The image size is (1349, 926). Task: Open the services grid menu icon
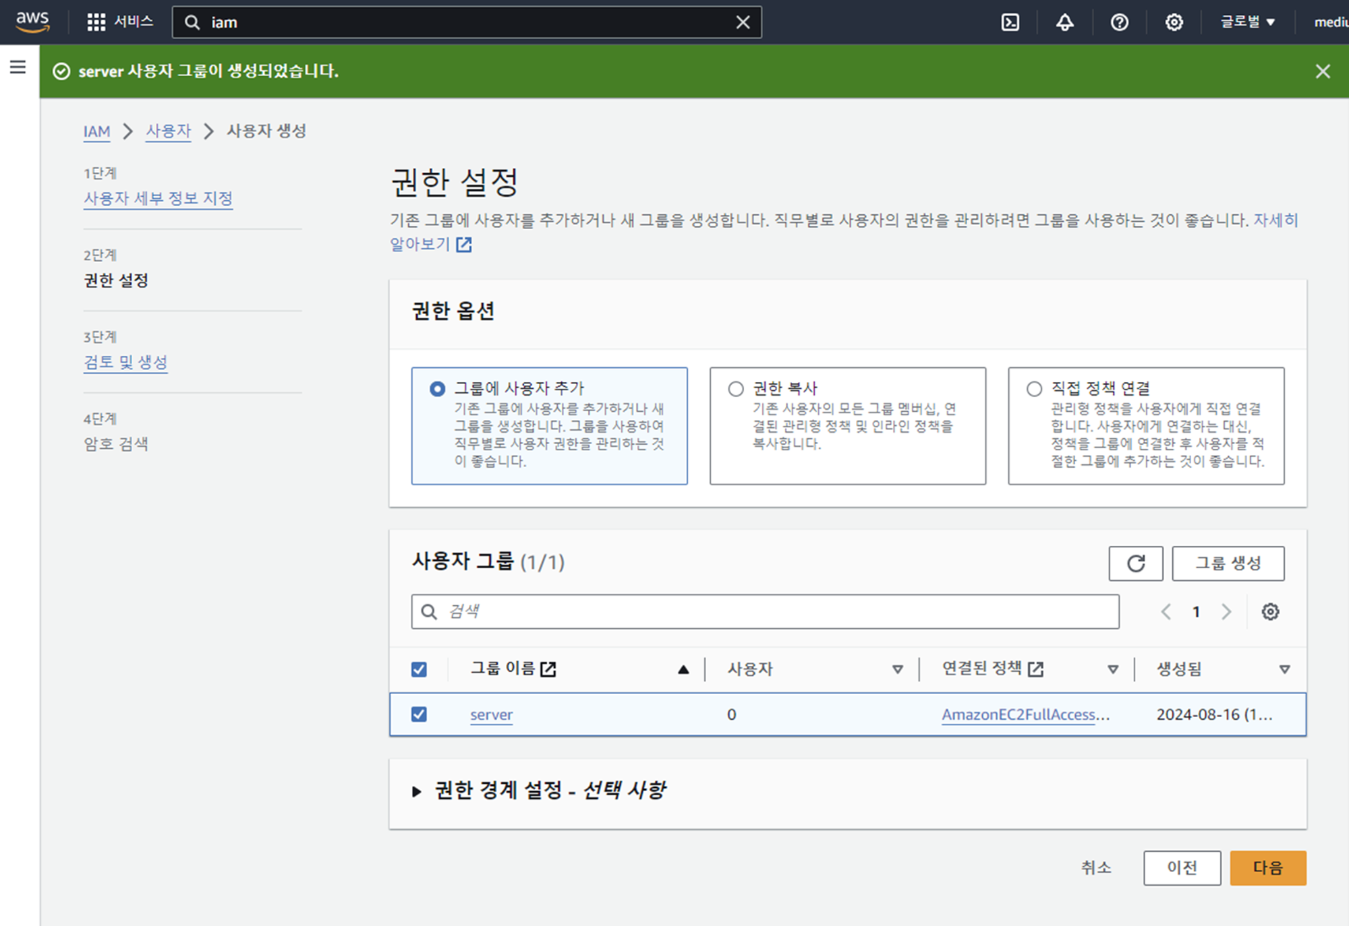click(96, 22)
